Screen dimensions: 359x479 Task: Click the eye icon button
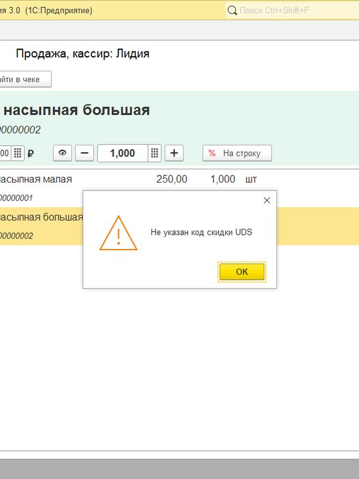click(62, 153)
